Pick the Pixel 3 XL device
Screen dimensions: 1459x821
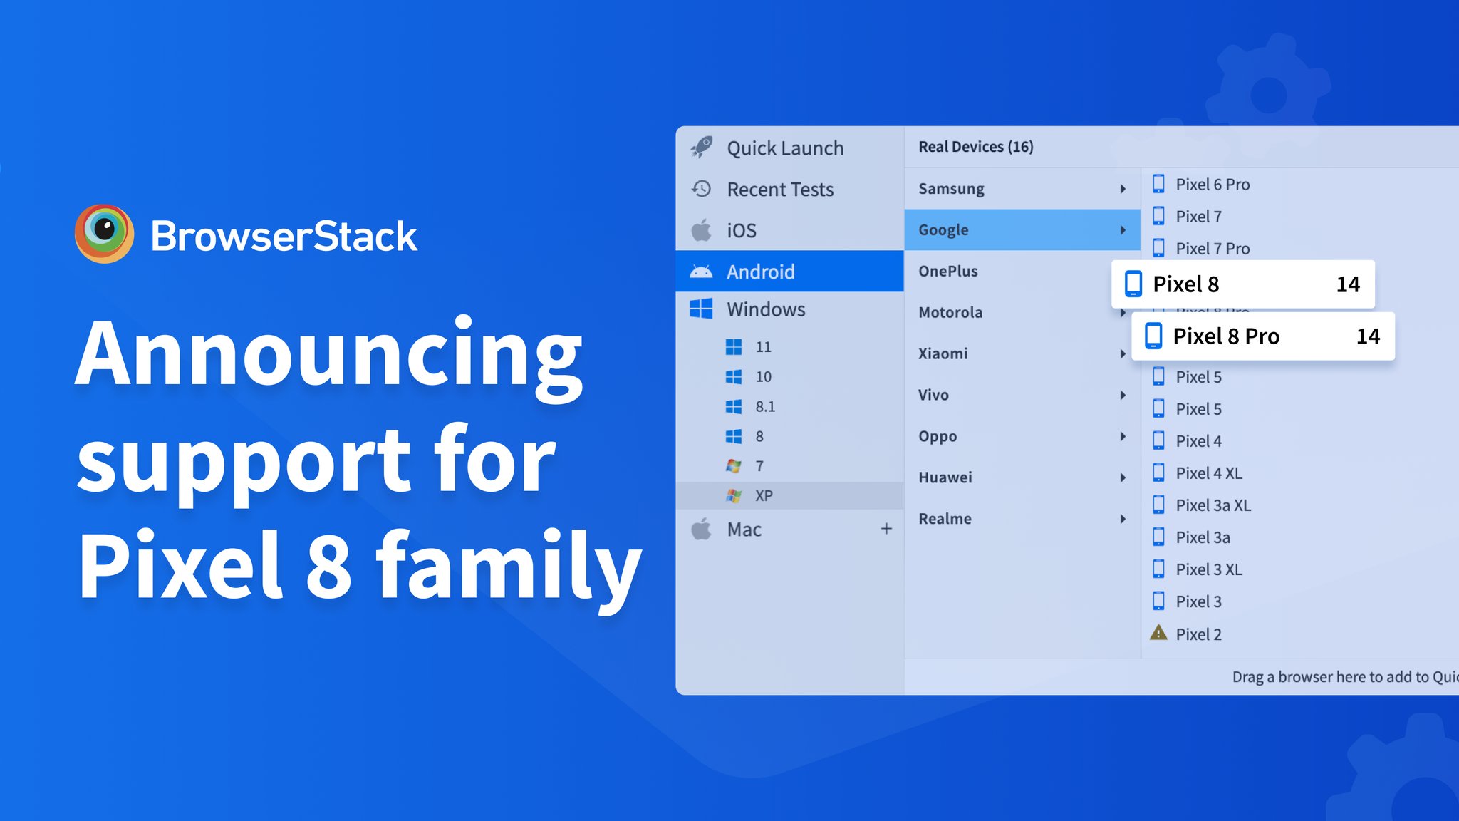[1209, 569]
